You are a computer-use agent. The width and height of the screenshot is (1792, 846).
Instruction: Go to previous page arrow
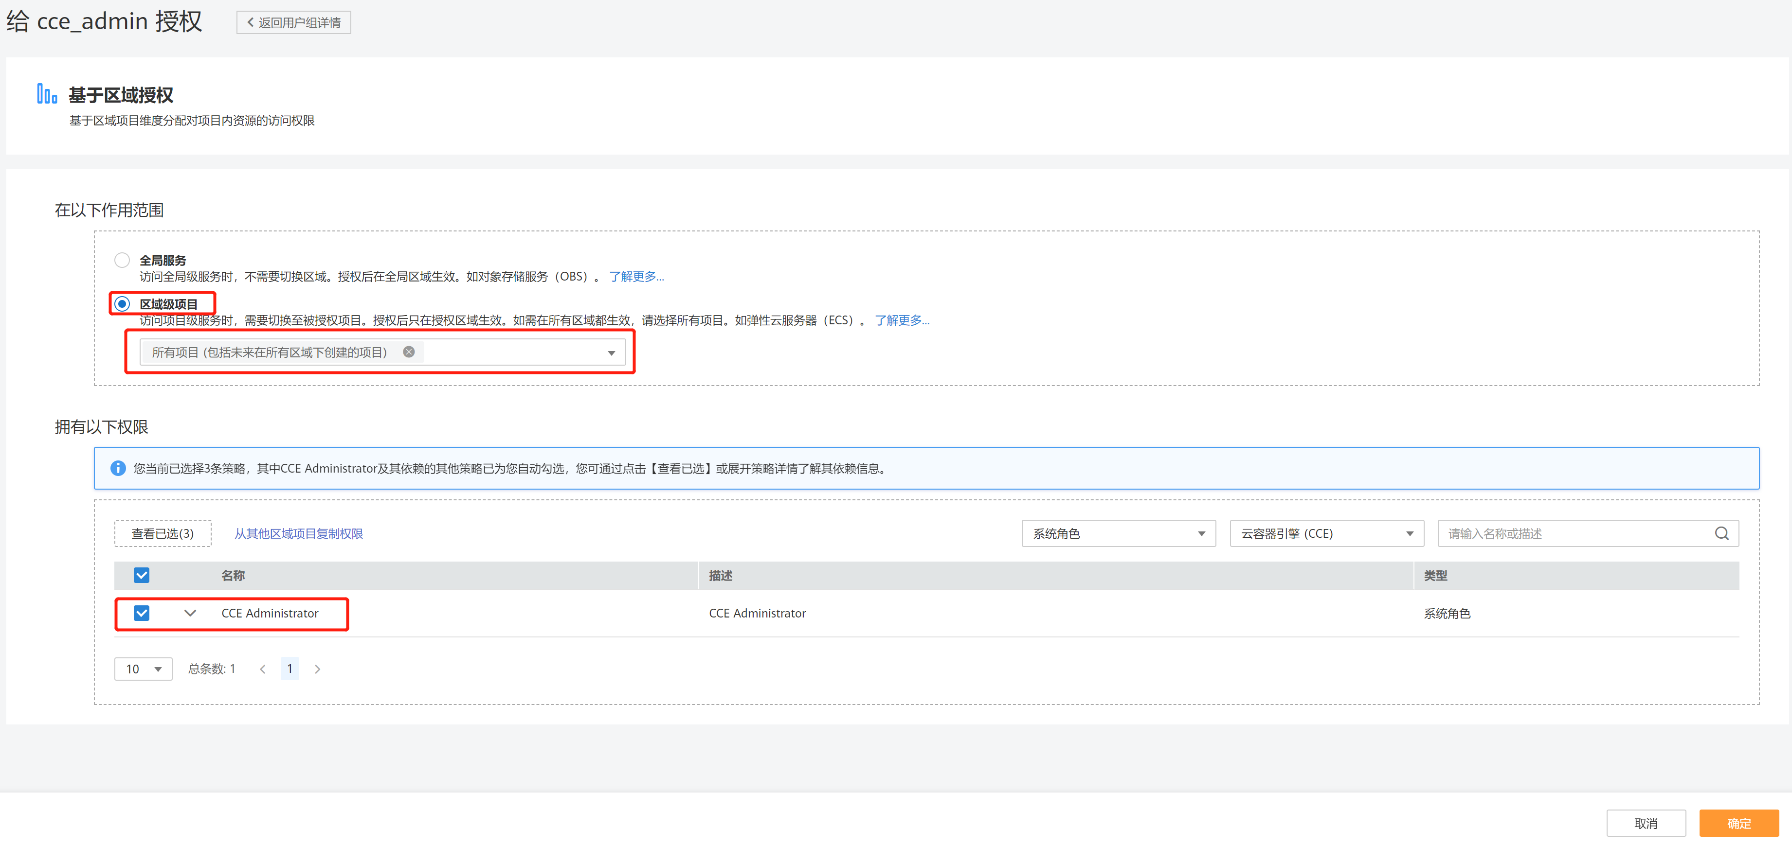[x=262, y=669]
